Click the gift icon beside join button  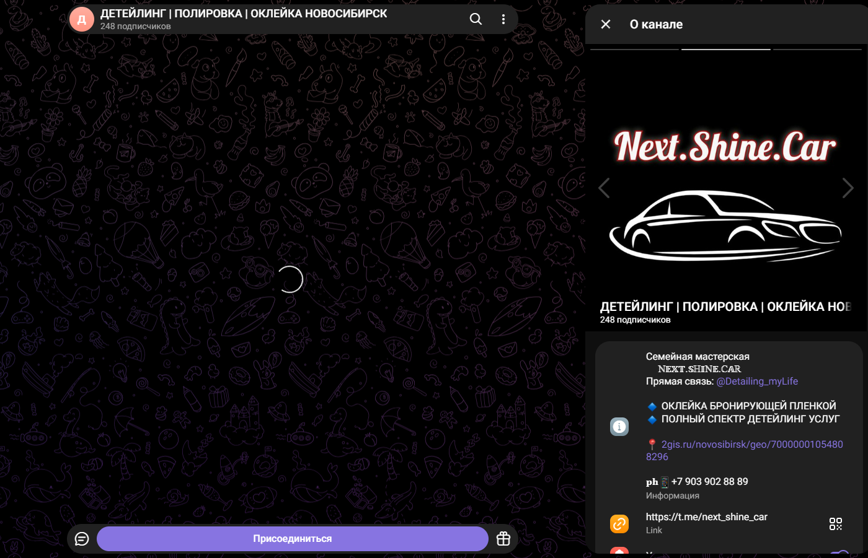(x=503, y=539)
